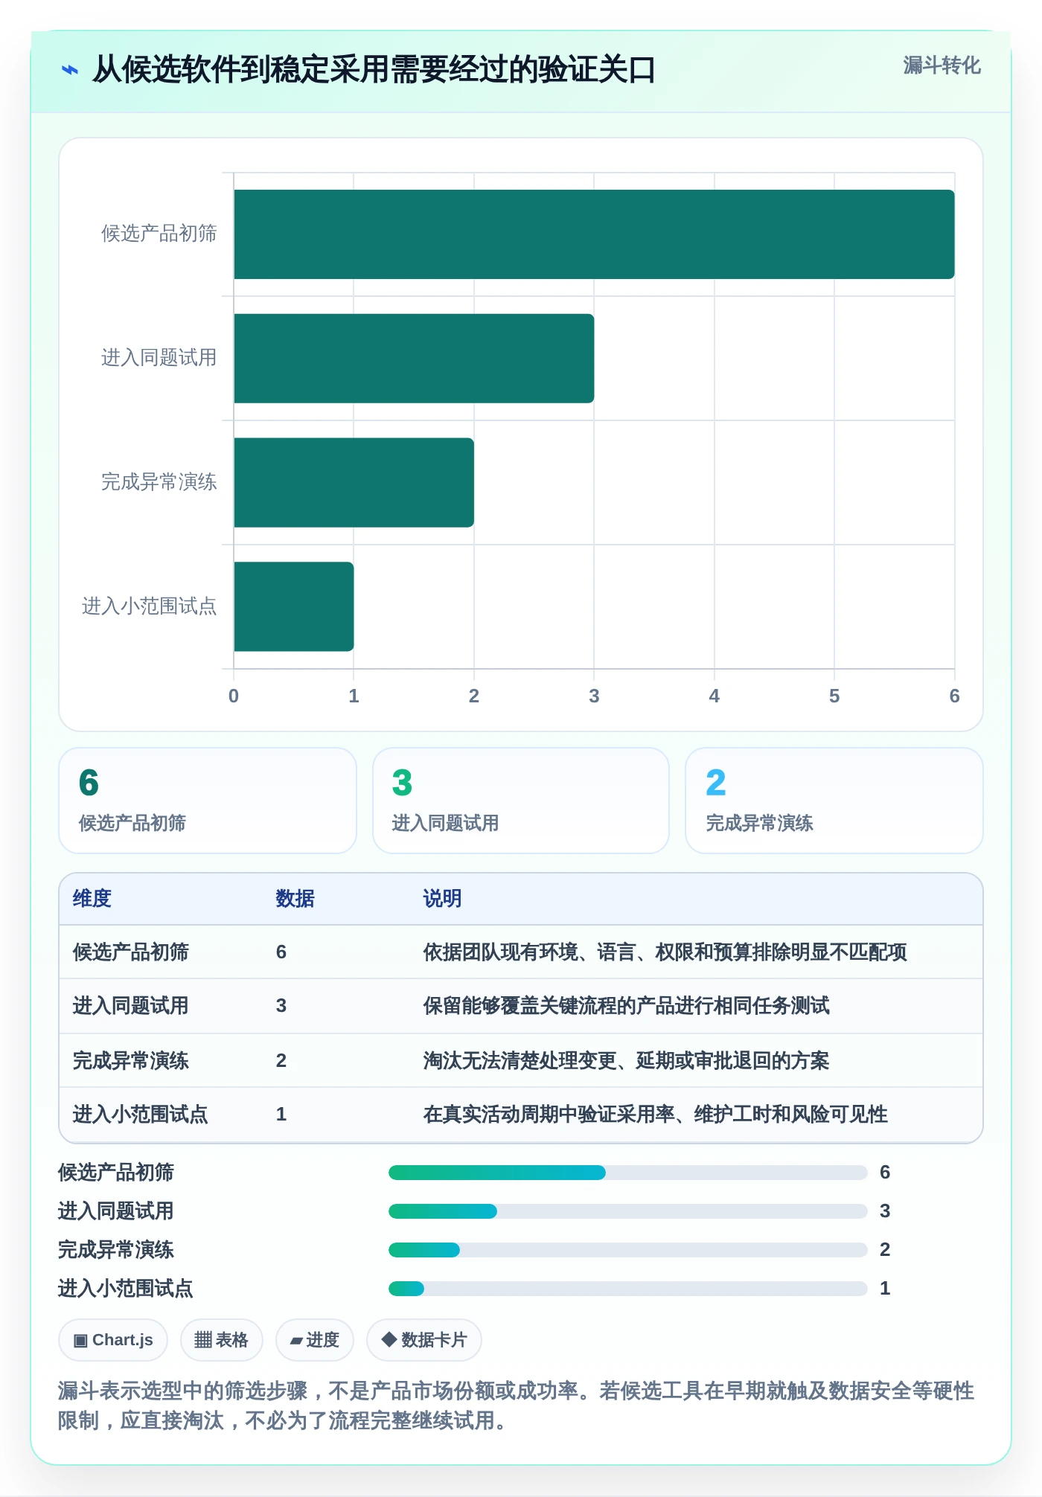Select the table cell 进入小范围试点

[x=141, y=1115]
